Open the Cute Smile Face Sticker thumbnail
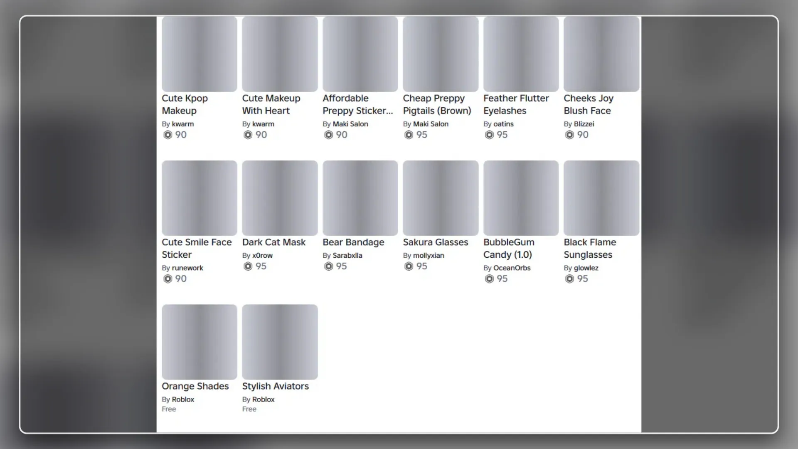The height and width of the screenshot is (449, 798). 199,198
